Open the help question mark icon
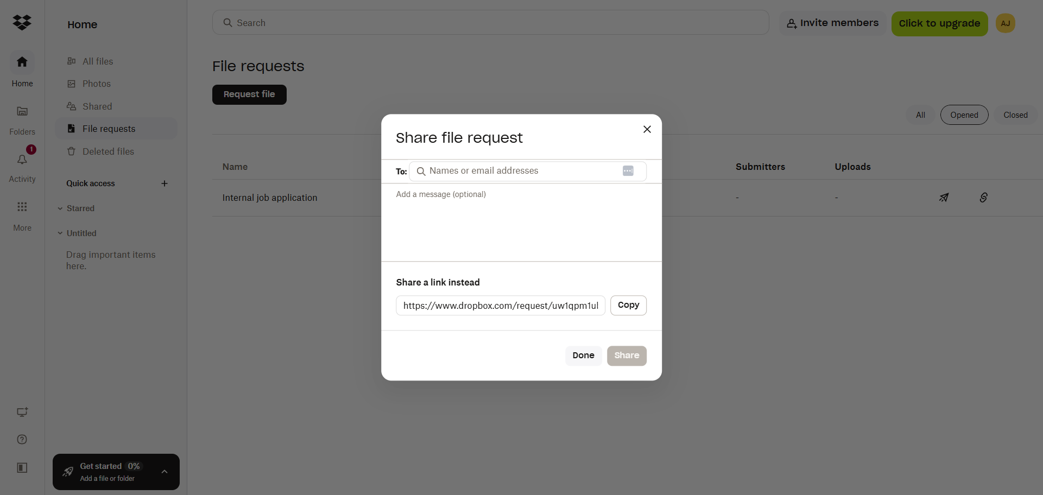This screenshot has height=495, width=1043. [x=22, y=440]
